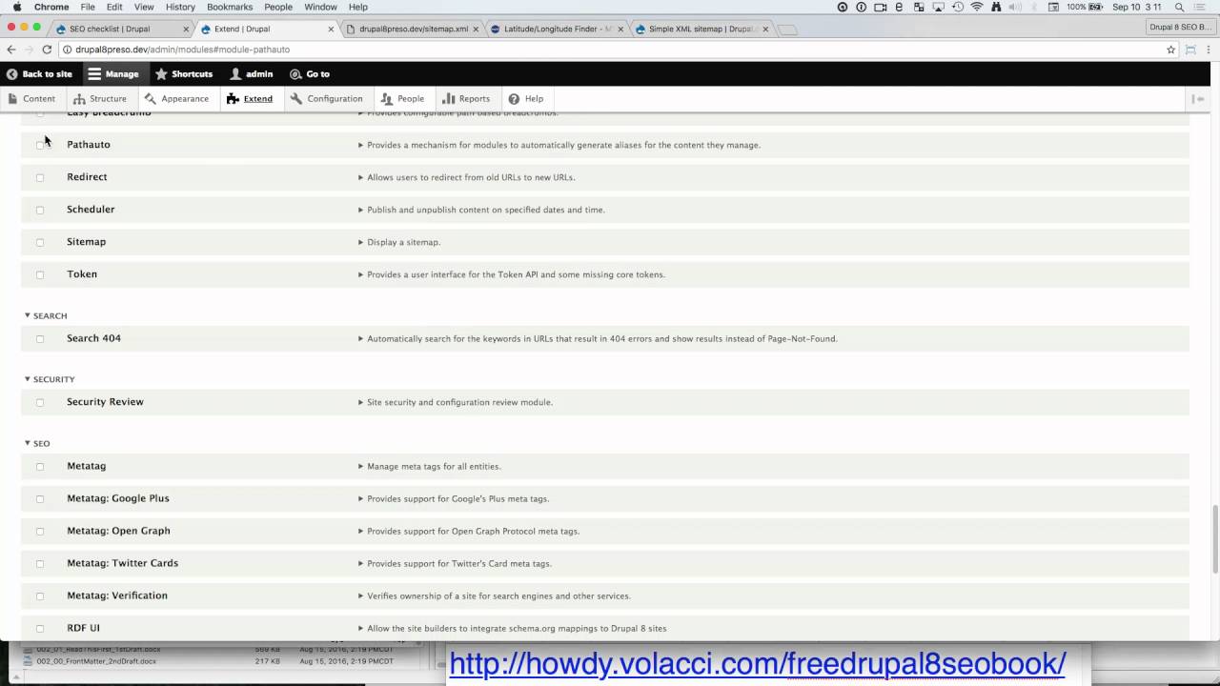Open the People admin page
The height and width of the screenshot is (686, 1220).
coord(402,98)
